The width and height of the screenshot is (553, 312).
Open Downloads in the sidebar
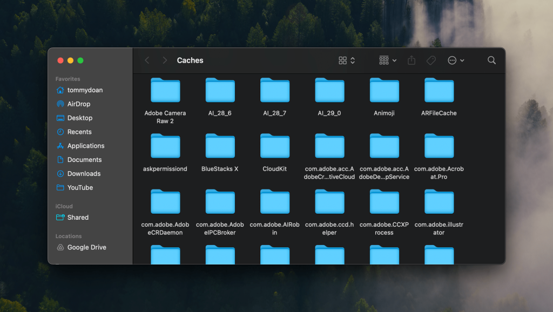coord(84,174)
